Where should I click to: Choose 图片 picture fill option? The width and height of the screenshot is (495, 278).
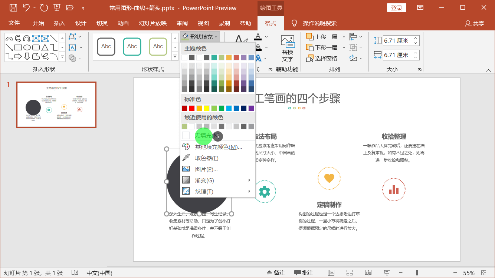[x=218, y=169]
